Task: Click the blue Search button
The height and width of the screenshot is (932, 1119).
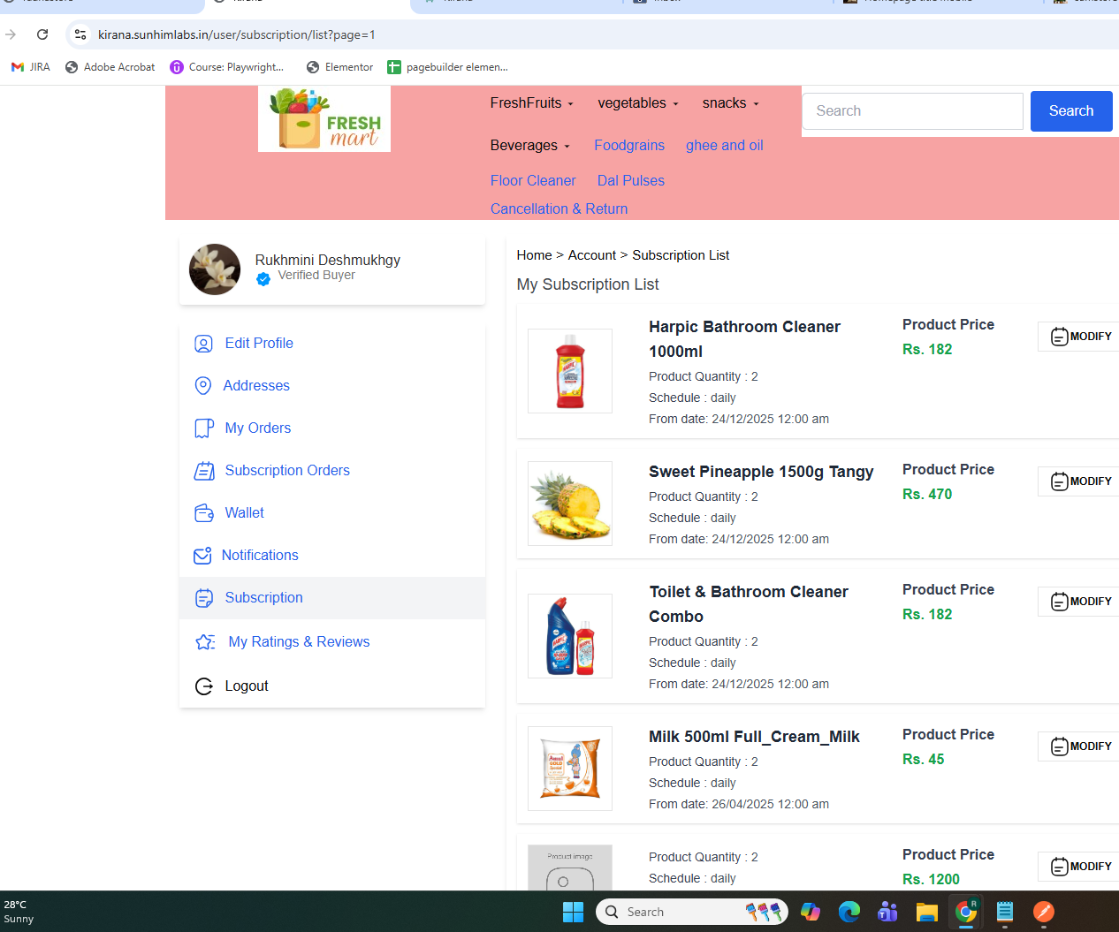Action: [x=1071, y=111]
